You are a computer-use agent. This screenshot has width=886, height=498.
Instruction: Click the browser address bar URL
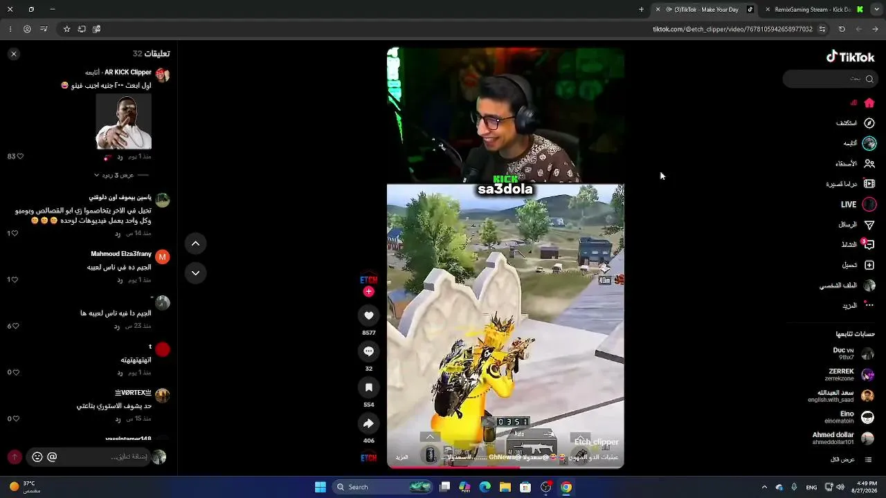(x=732, y=29)
